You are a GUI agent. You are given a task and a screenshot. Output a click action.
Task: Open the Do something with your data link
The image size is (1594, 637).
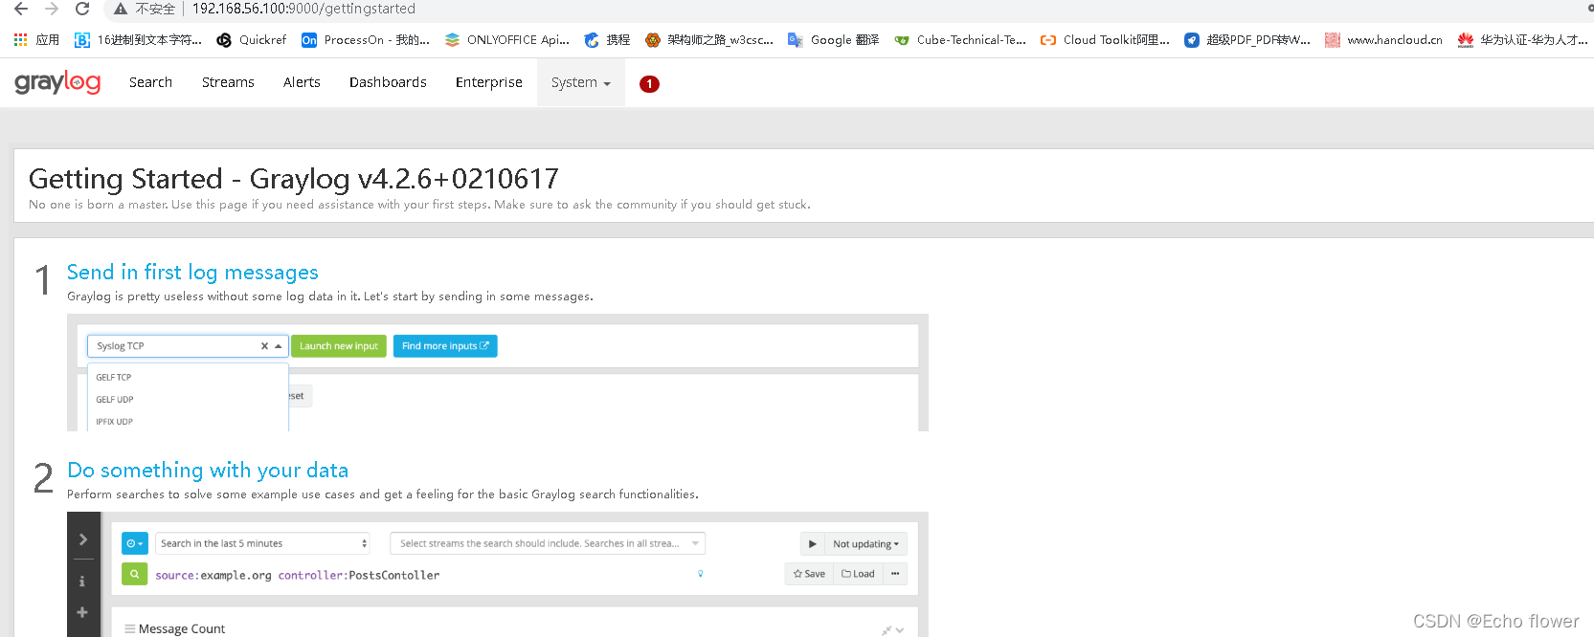pyautogui.click(x=208, y=471)
